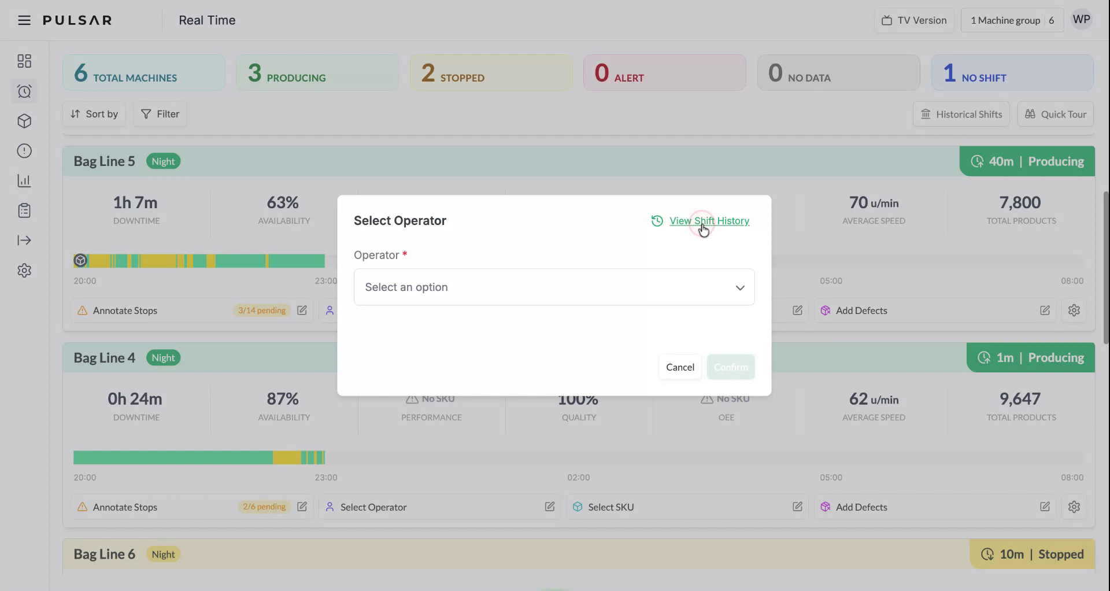1110x591 pixels.
Task: Click the export arrow icon in sidebar
Action: [x=24, y=241]
